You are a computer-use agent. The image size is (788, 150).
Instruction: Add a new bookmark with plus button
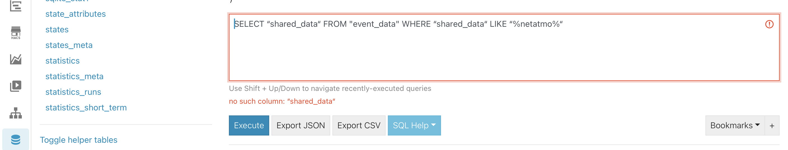point(772,126)
